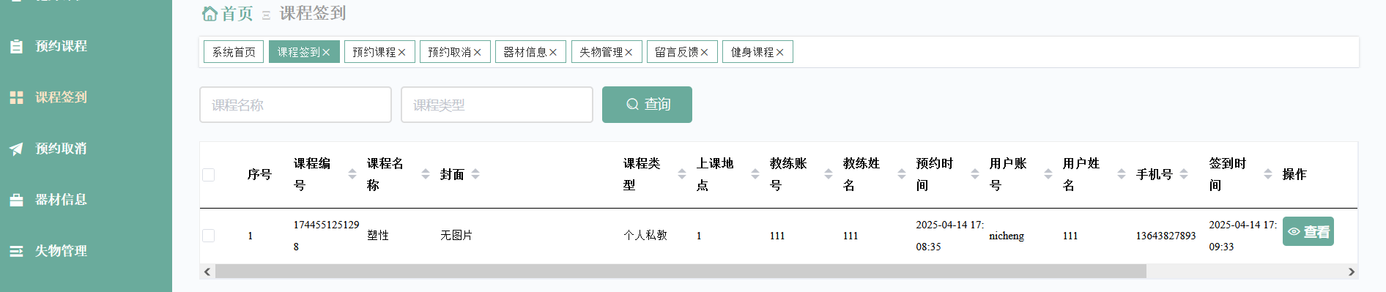The image size is (1386, 292).
Task: Open 失物管理 in the sidebar
Action: 62,251
